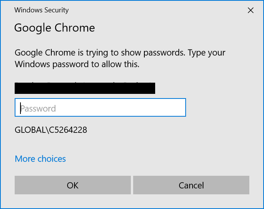This screenshot has width=264, height=209.
Task: Show other sign-in options via More choices
Action: (x=40, y=159)
